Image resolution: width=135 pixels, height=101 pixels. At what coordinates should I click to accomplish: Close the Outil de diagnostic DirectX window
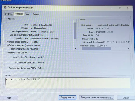click(128, 8)
